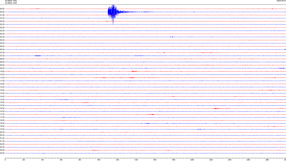Click the 09:00 time label
The height and width of the screenshot is (161, 286).
(2, 65)
